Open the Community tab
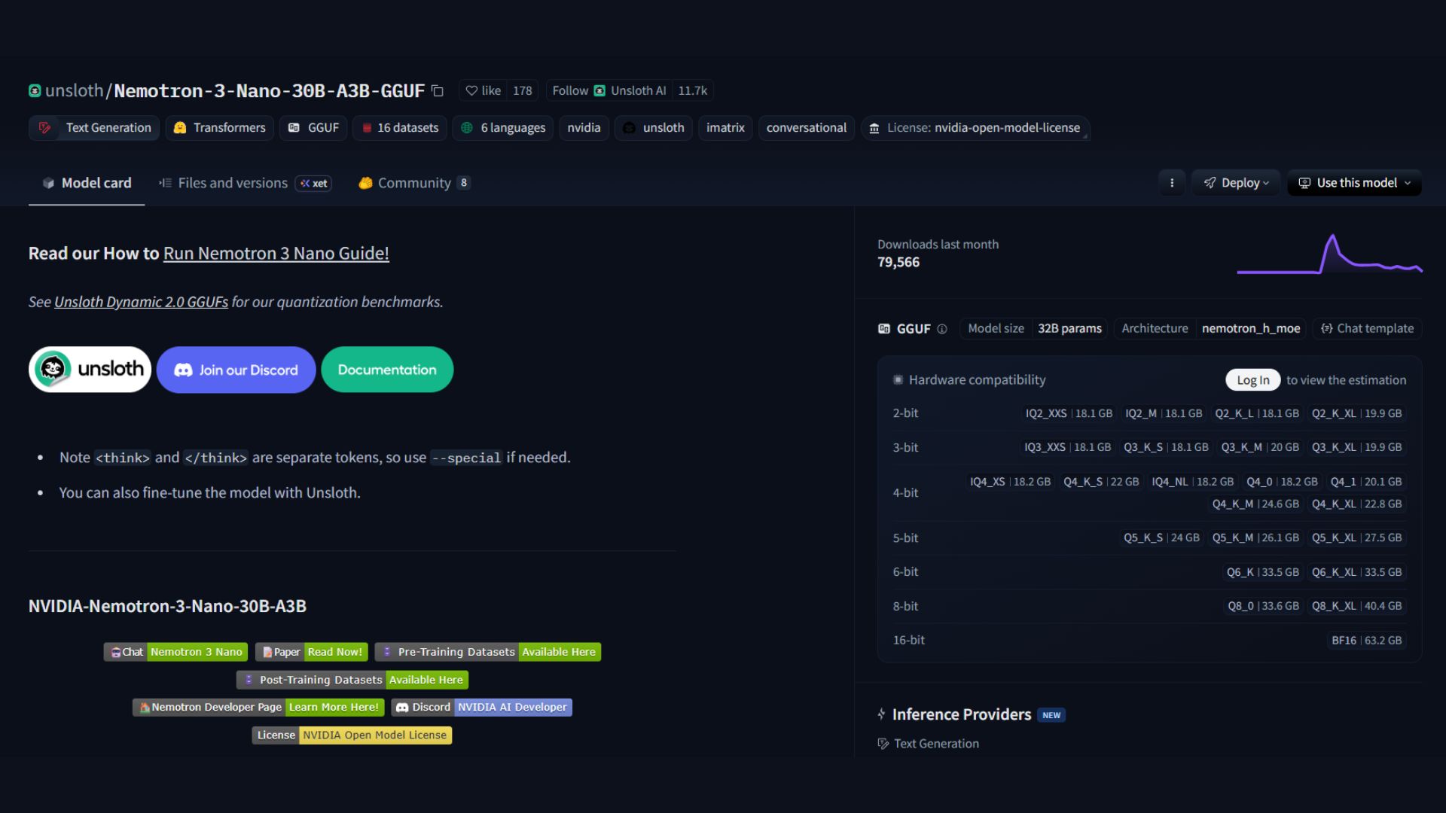 click(x=413, y=183)
